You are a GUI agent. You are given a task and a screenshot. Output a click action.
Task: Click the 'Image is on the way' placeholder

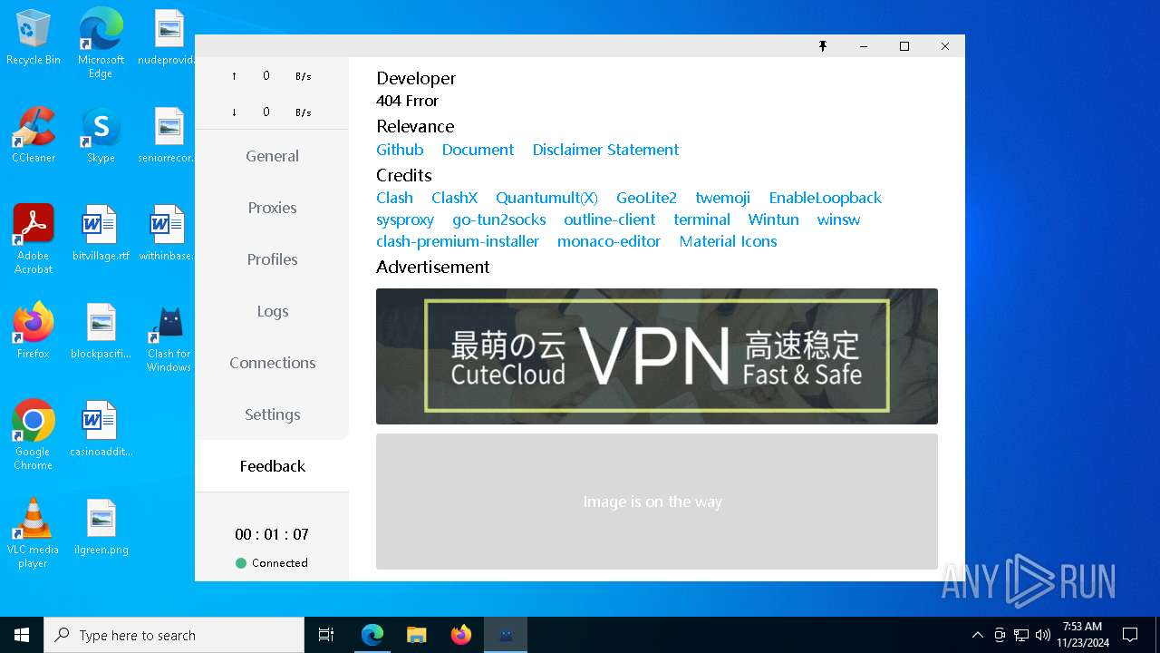(x=657, y=502)
